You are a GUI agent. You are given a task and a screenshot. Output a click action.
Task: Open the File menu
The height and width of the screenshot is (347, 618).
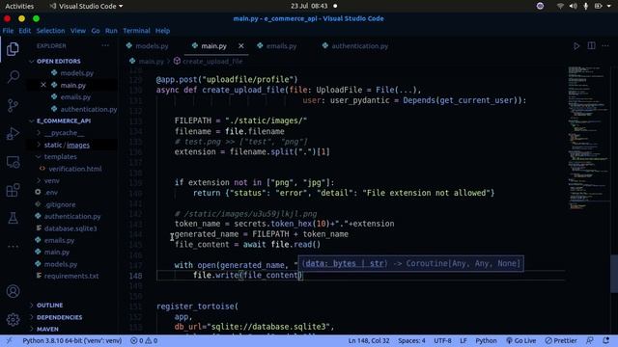8,31
